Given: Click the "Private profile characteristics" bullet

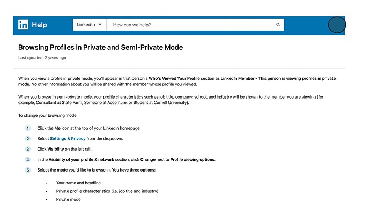Looking at the screenshot, I should [107, 191].
